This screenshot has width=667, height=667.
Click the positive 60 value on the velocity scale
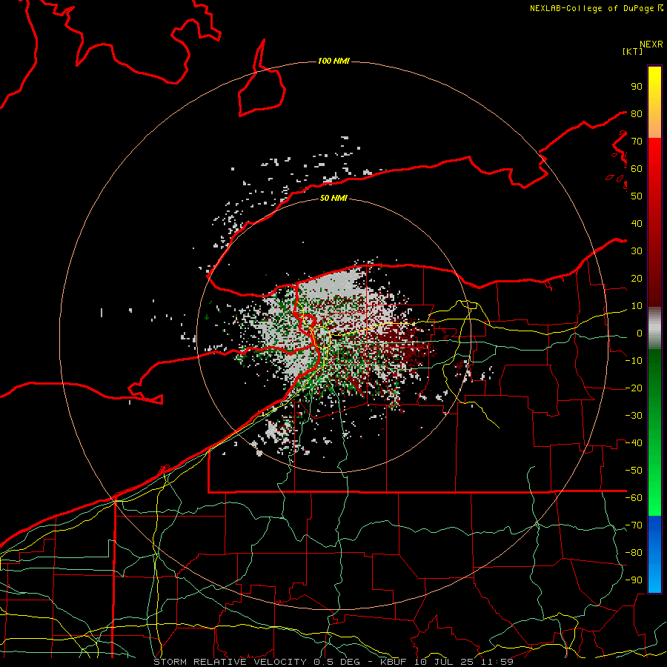637,168
